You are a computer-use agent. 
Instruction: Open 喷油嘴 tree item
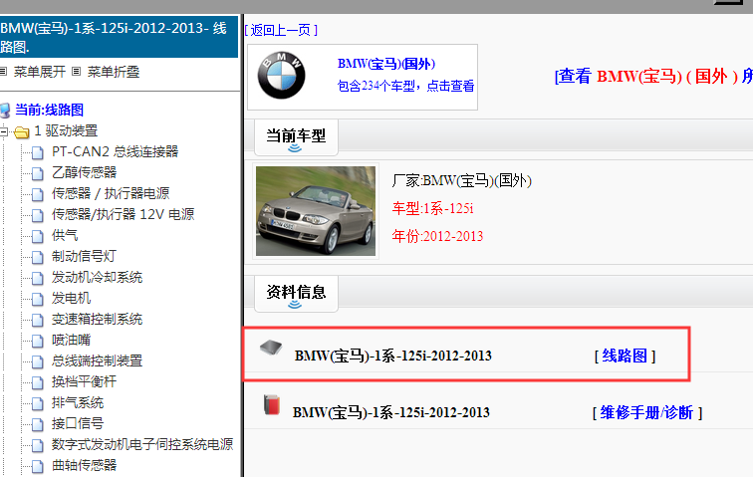click(x=71, y=341)
